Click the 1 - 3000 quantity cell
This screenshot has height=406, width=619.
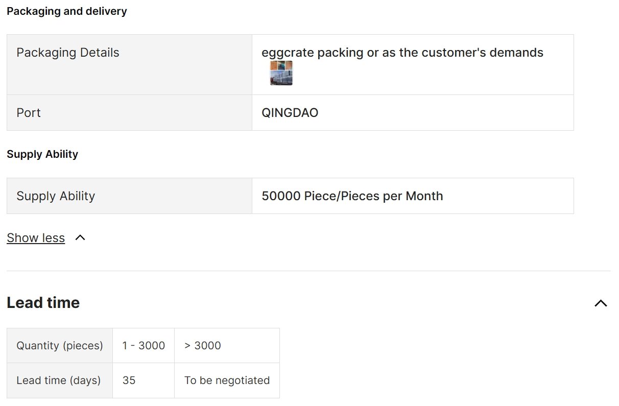[144, 346]
